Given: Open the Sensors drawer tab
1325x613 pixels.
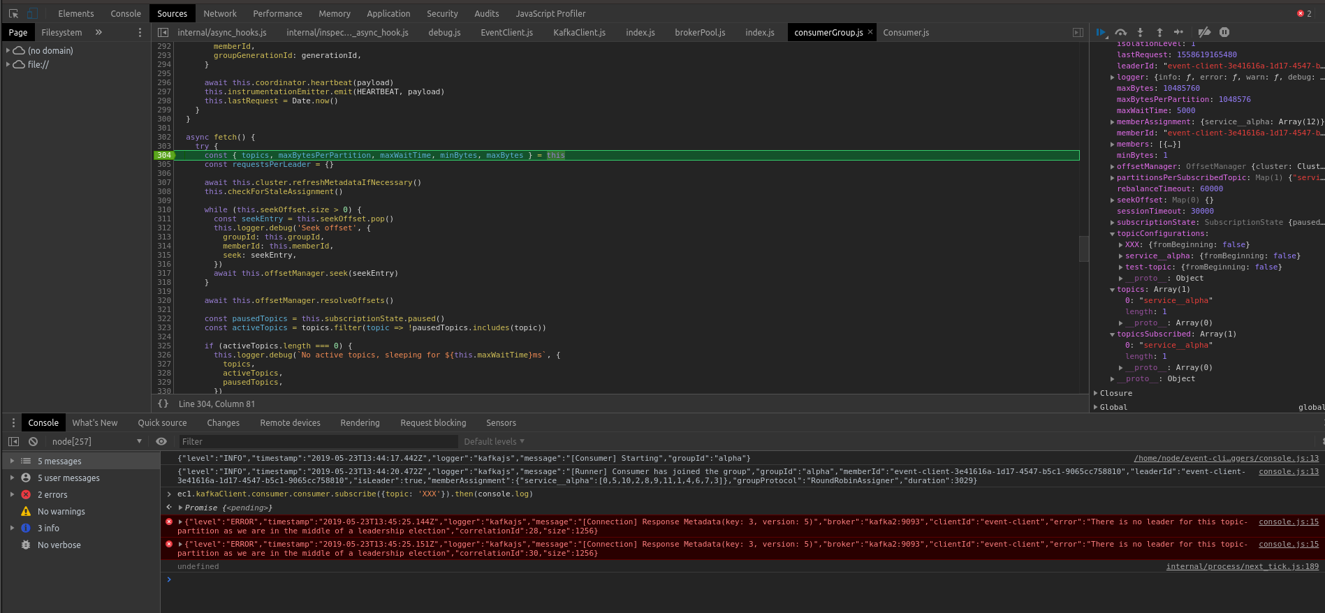Looking at the screenshot, I should 501,422.
